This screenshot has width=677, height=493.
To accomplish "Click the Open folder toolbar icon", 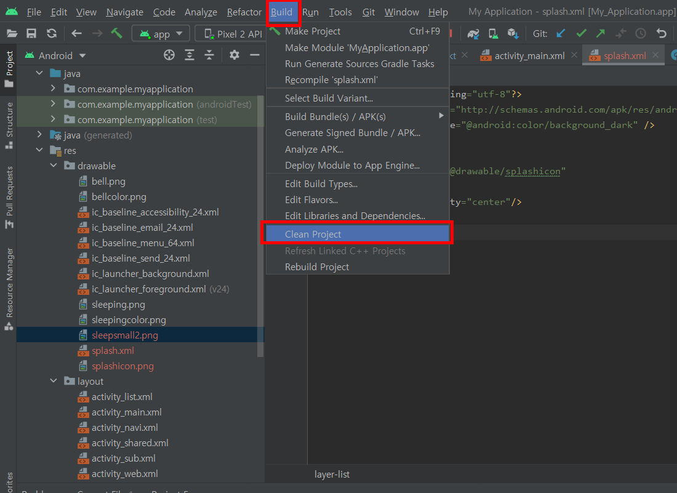I will click(x=12, y=33).
